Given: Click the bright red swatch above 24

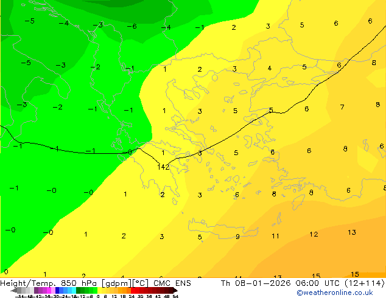Looking at the screenshot, I should point(133,291).
